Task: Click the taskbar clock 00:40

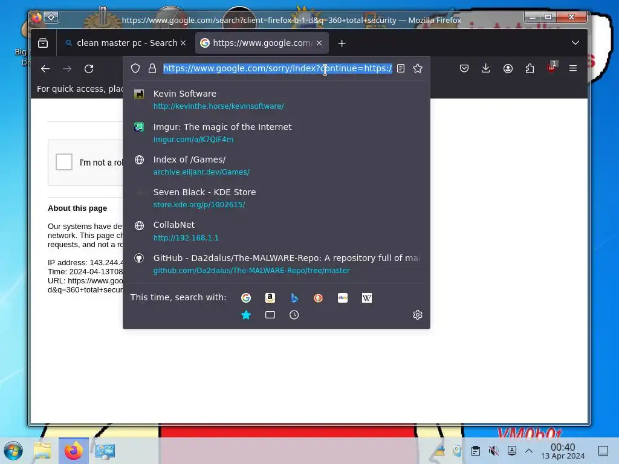Action: (x=563, y=451)
